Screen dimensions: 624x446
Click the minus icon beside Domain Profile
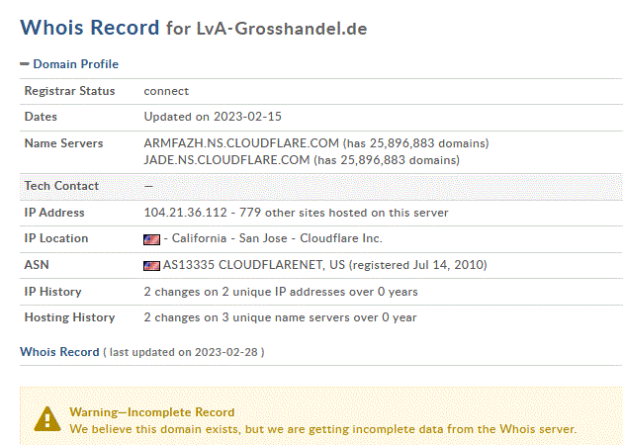tap(25, 64)
